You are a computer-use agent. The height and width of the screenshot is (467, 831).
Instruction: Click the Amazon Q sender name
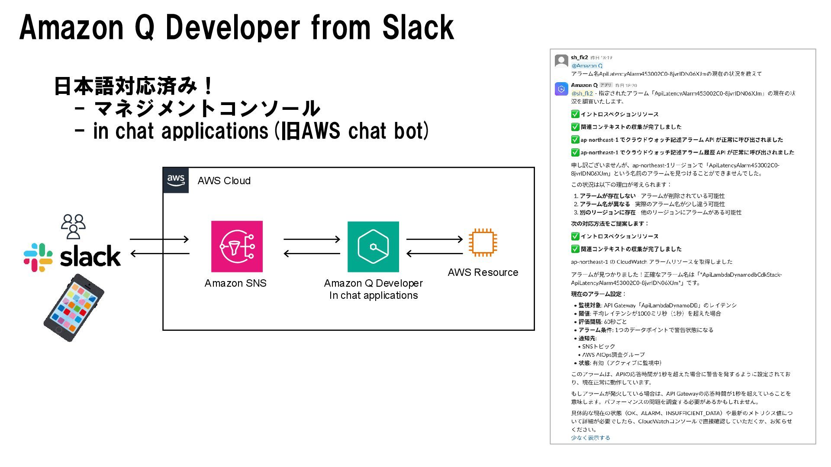point(584,85)
